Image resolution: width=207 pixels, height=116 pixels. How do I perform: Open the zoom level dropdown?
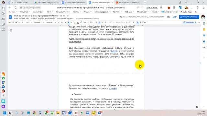[29, 23]
